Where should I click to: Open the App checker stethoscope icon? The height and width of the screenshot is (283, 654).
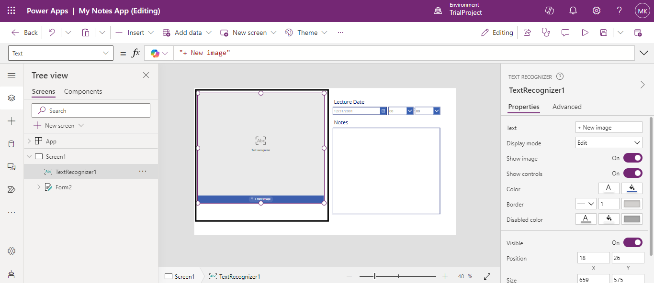pyautogui.click(x=546, y=33)
